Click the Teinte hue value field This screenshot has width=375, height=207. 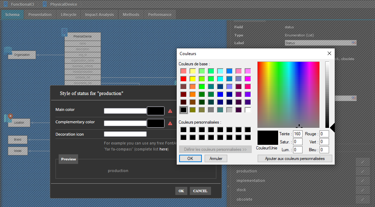pyautogui.click(x=298, y=134)
